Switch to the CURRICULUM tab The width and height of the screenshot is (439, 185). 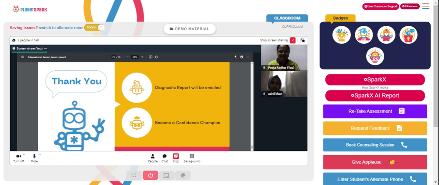(x=292, y=27)
